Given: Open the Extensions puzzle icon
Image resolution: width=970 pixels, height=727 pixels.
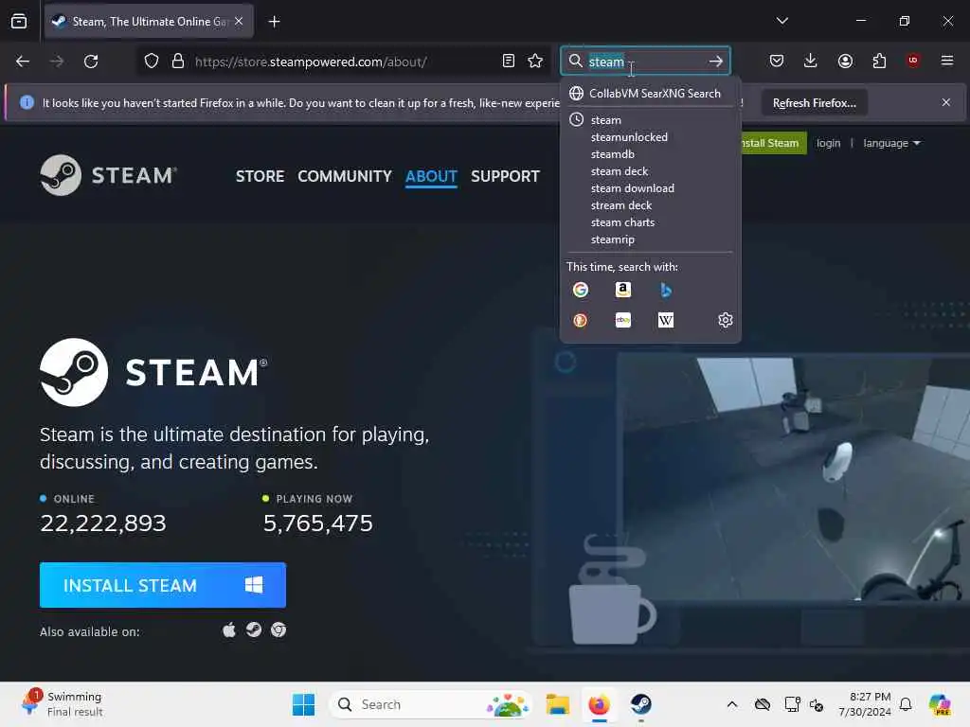Looking at the screenshot, I should [x=879, y=61].
